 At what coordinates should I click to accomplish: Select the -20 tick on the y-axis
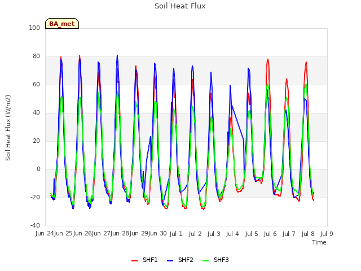pos(35,198)
